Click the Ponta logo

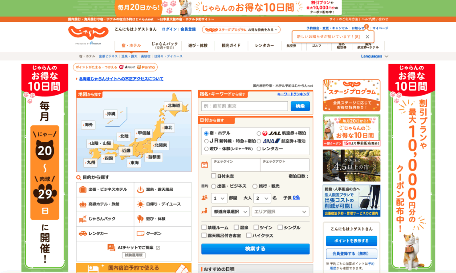(146, 67)
